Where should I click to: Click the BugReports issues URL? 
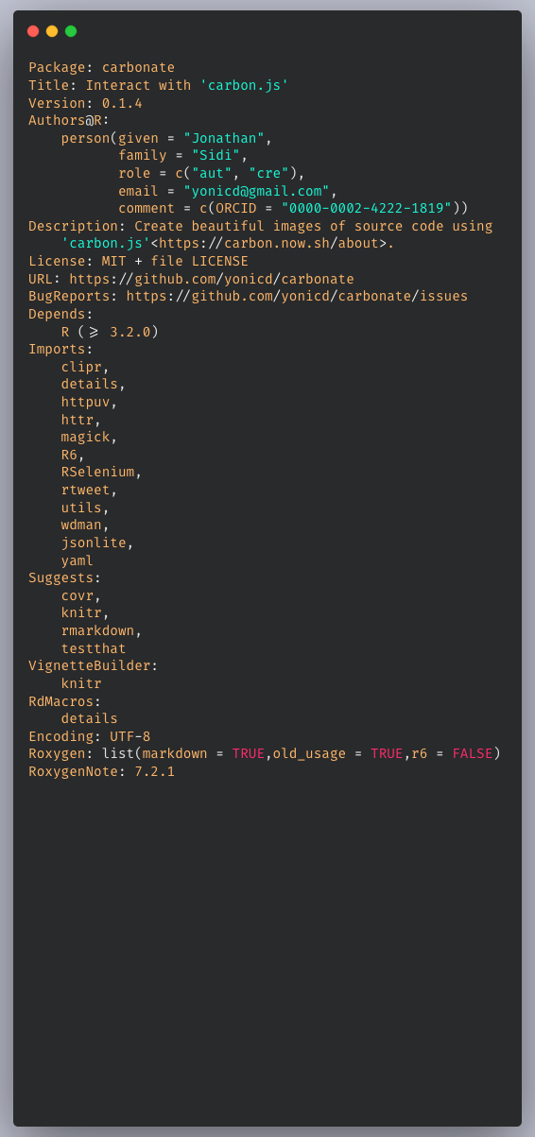click(x=297, y=297)
